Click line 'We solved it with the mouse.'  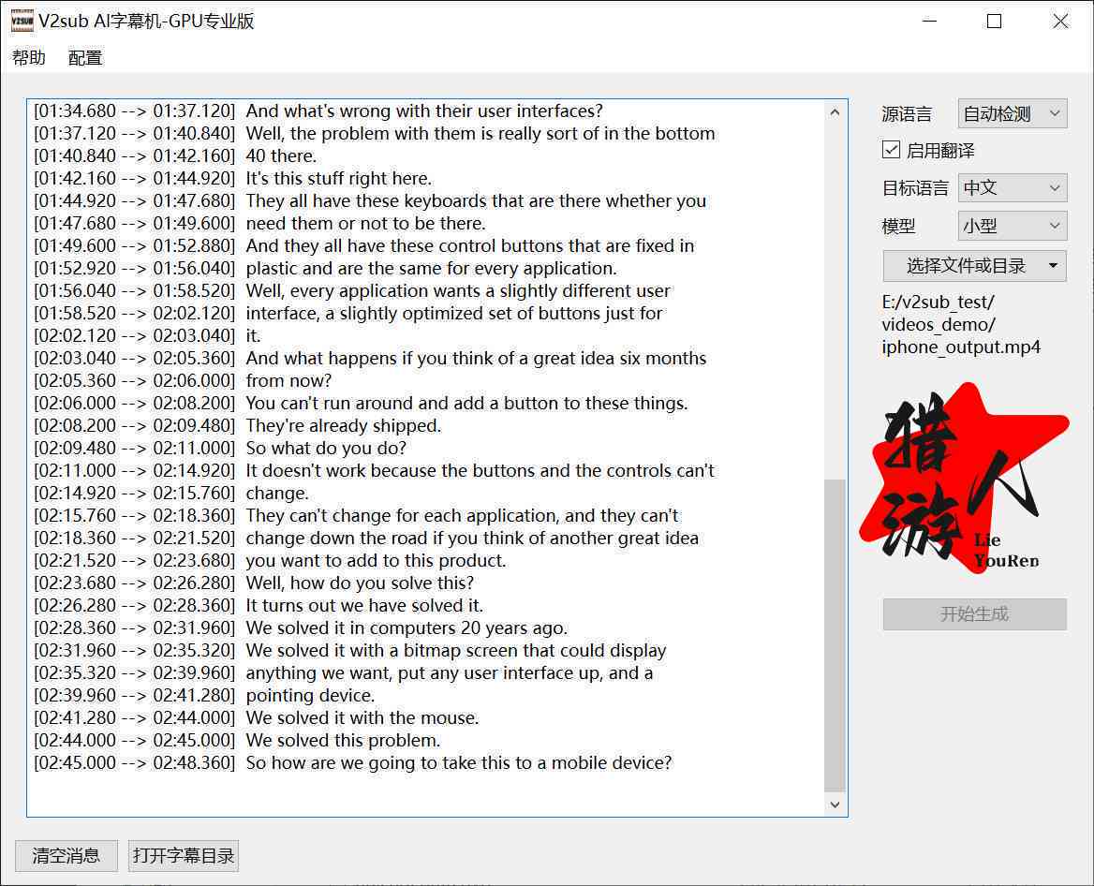pos(362,717)
